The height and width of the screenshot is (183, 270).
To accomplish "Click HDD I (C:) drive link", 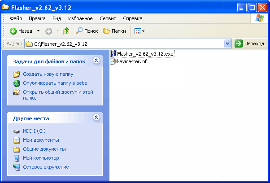I will [34, 131].
